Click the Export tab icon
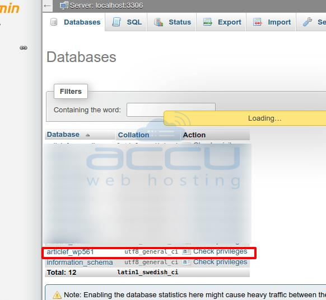Screen dimensions: 326x300 coord(207,22)
